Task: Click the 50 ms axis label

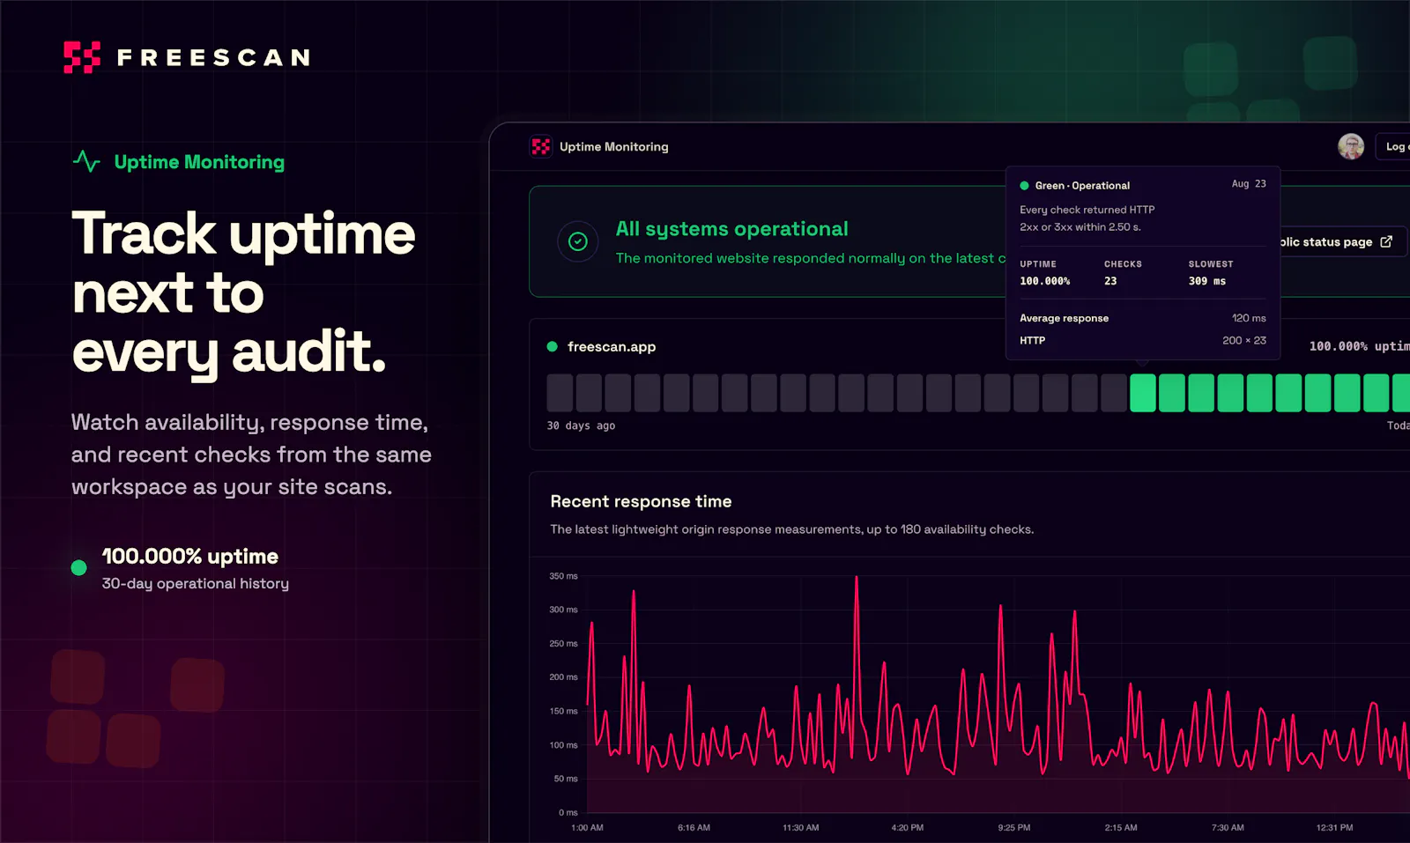Action: pos(566,779)
